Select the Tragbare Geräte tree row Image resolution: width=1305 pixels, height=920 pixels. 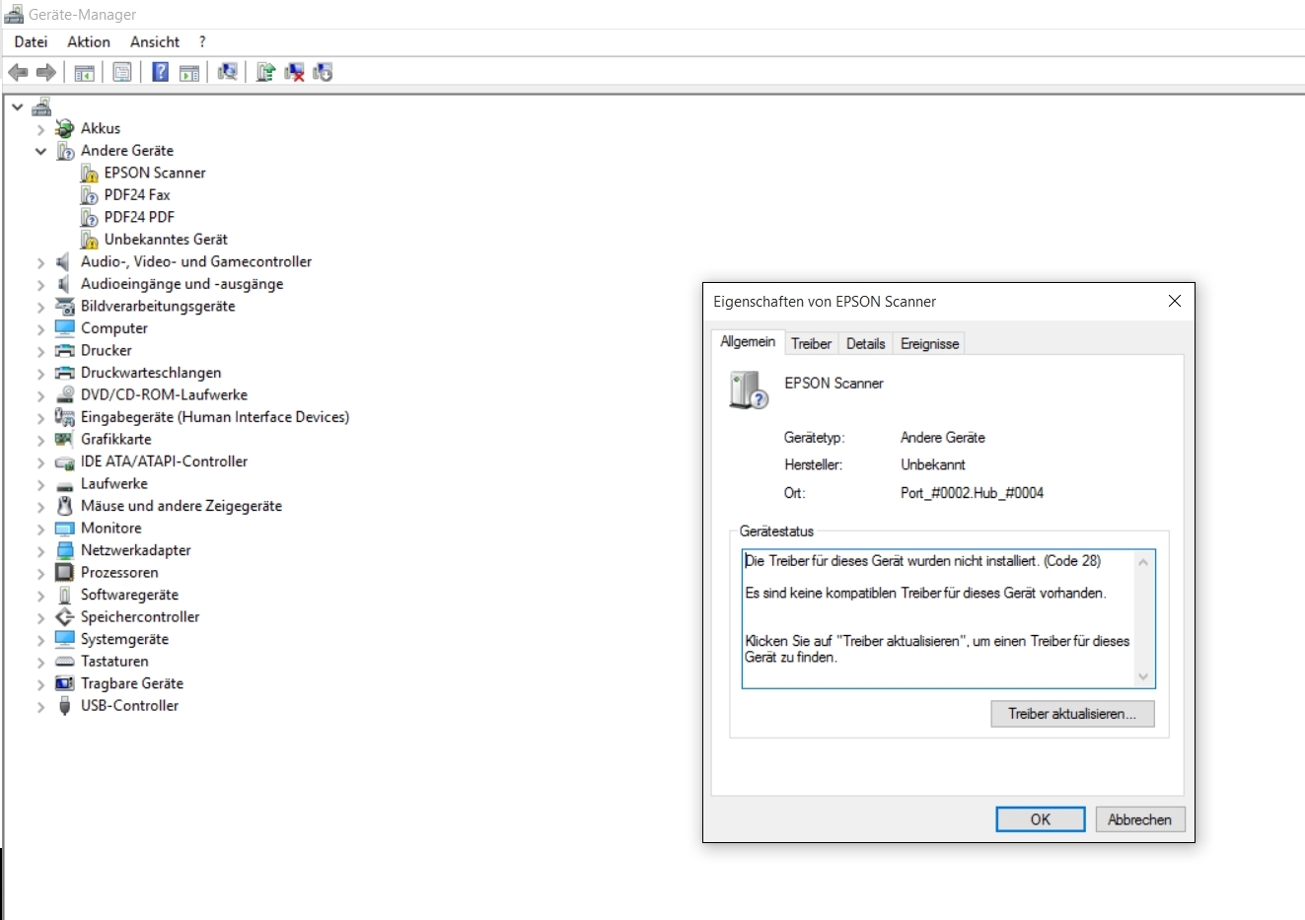point(132,683)
